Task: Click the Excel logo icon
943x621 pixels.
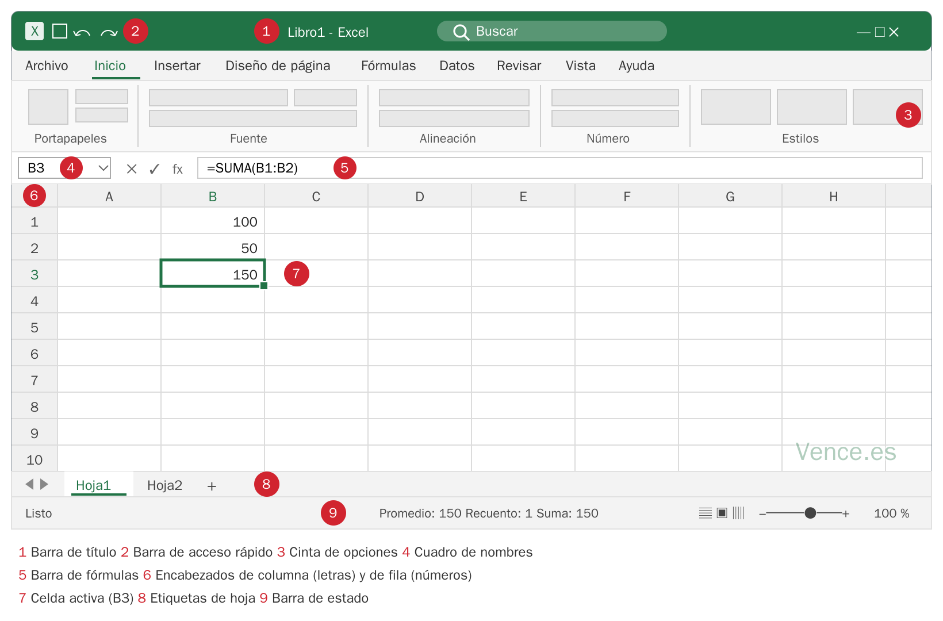Action: coord(34,31)
